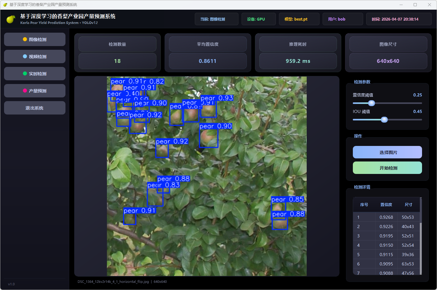Select row 1 with confidence 0.9268
The height and width of the screenshot is (290, 437).
386,217
